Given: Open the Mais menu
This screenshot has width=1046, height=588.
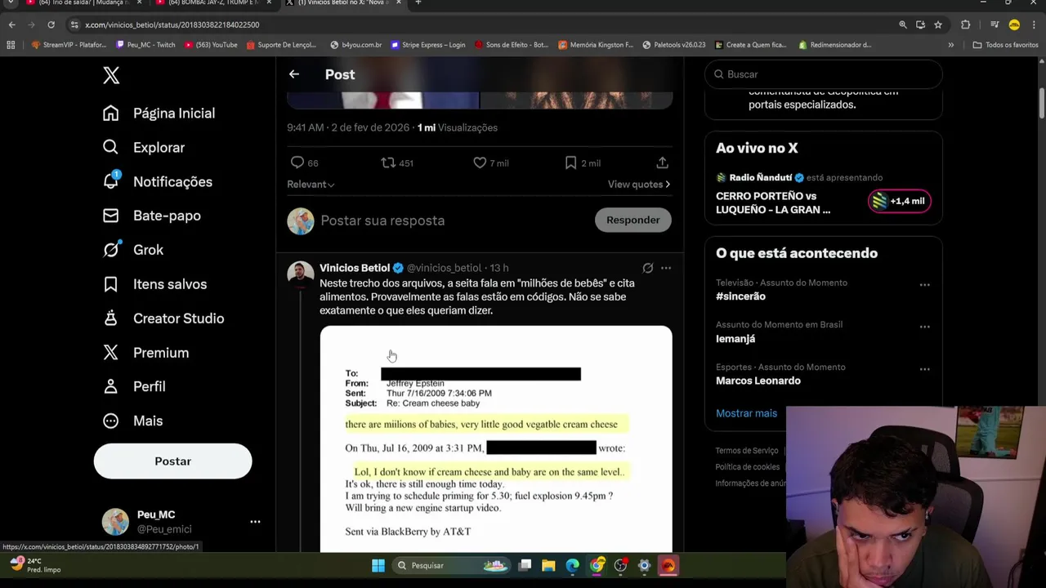Looking at the screenshot, I should (133, 421).
